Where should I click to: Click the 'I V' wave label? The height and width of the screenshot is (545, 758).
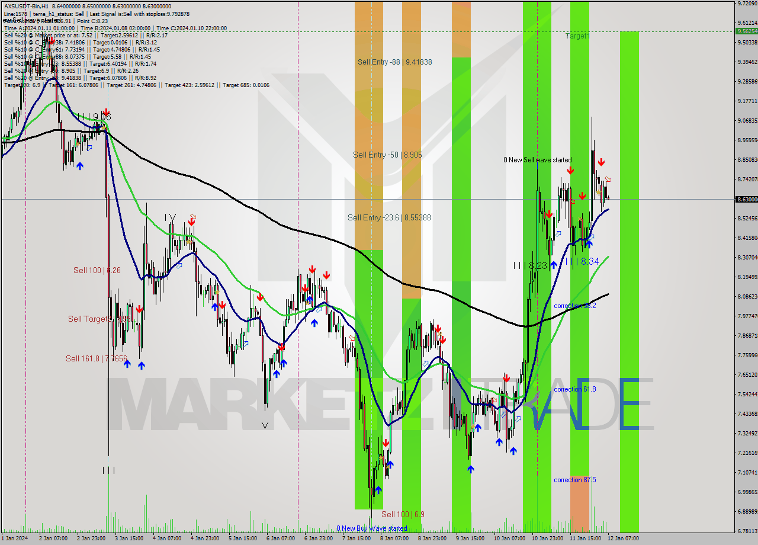(x=170, y=218)
